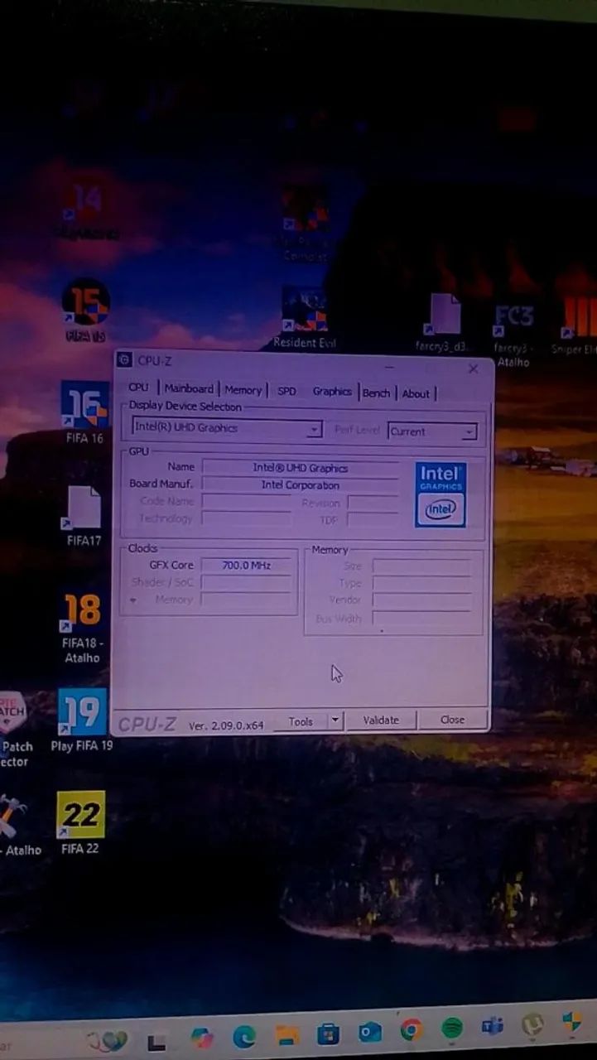Expand the Tools button dropdown arrow
The image size is (597, 1060).
point(335,720)
